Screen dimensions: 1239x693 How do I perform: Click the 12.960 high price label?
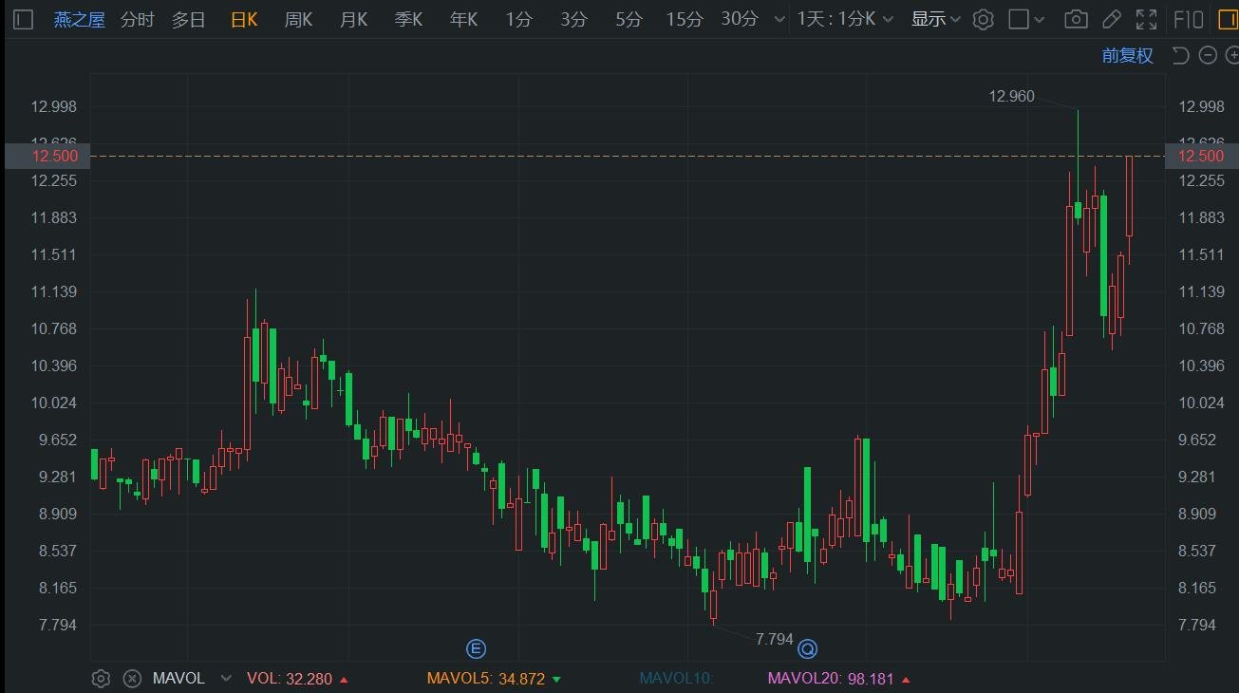[1011, 96]
